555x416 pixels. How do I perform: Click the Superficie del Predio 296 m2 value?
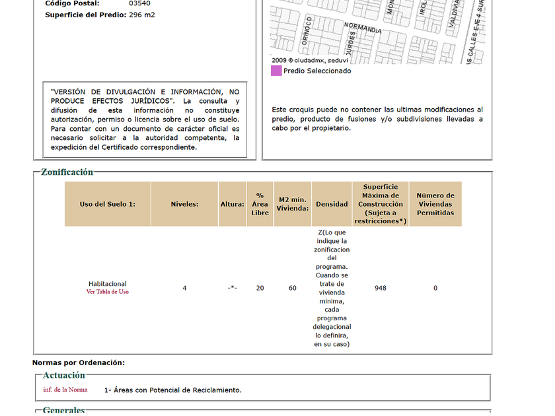[x=142, y=15]
